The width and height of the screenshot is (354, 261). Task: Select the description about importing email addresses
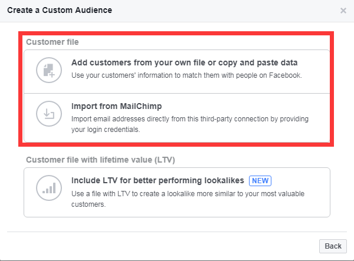190,124
